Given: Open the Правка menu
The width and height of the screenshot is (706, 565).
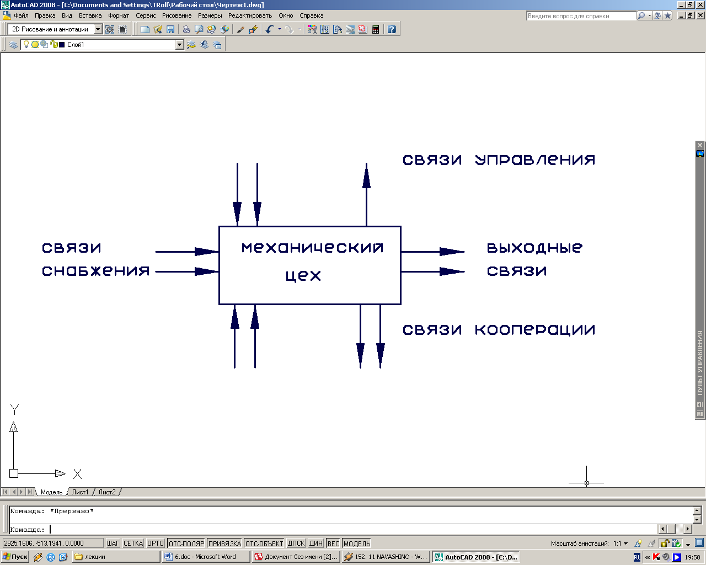Looking at the screenshot, I should point(45,15).
